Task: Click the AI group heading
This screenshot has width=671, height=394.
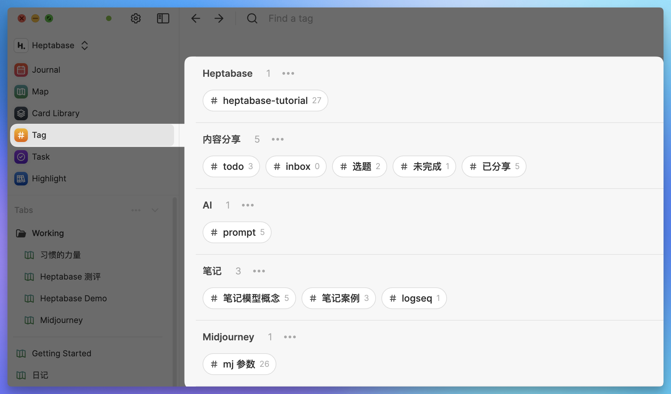Action: (x=207, y=205)
